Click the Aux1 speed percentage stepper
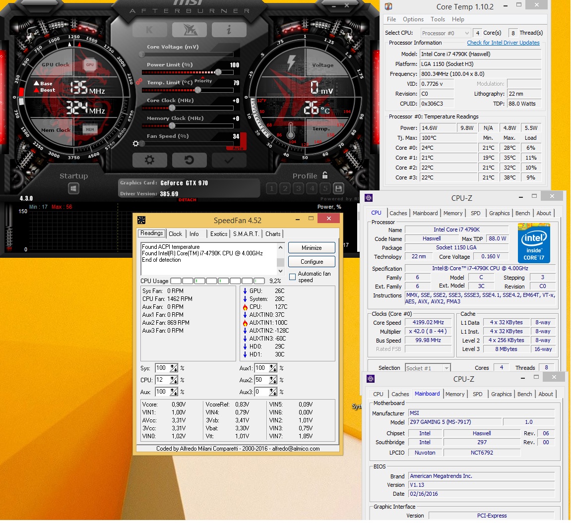This screenshot has height=523, width=572. 273,368
